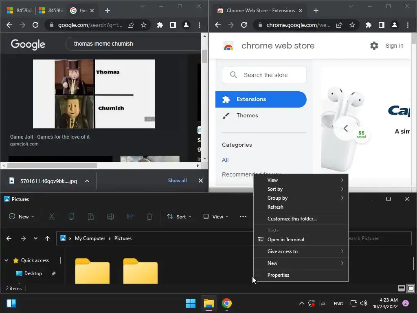
Task: Open profile icon in Google search window
Action: click(x=186, y=25)
